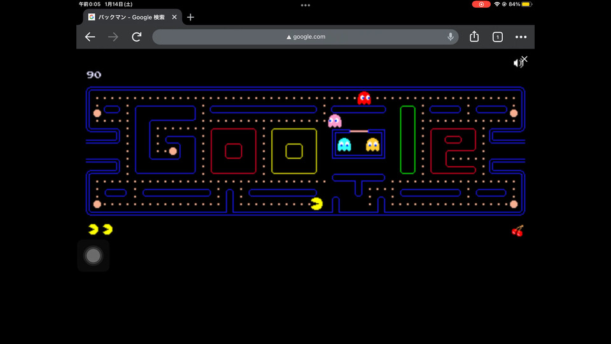This screenshot has width=611, height=344.
Task: Click the cyan Inky ghost in pen
Action: coord(344,145)
